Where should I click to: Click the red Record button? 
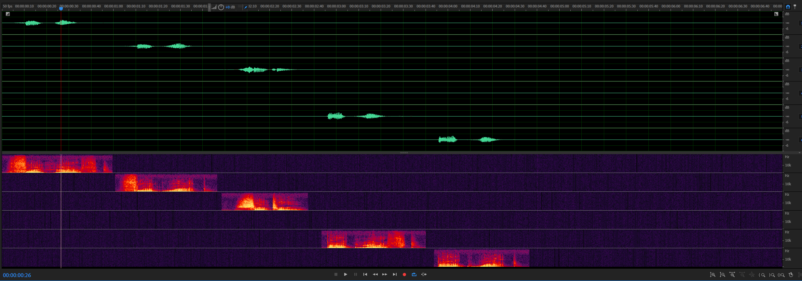(x=404, y=275)
